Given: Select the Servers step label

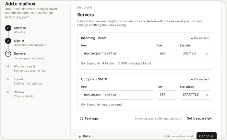Looking at the screenshot, I should (x=20, y=54).
